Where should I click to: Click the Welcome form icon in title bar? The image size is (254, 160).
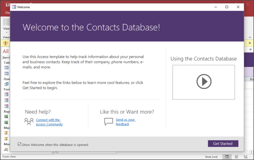(x=14, y=7)
